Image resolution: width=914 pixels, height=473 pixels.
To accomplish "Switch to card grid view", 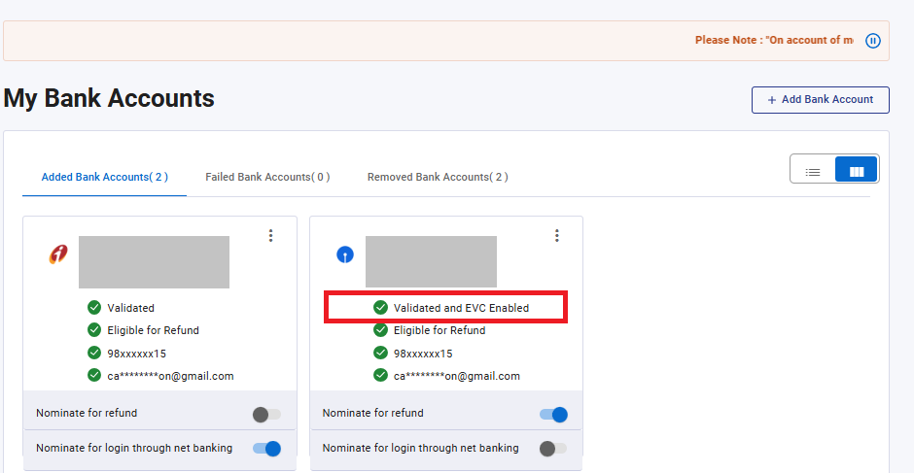I will click(x=857, y=172).
